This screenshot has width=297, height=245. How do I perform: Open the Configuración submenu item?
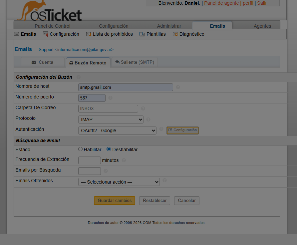click(x=61, y=34)
